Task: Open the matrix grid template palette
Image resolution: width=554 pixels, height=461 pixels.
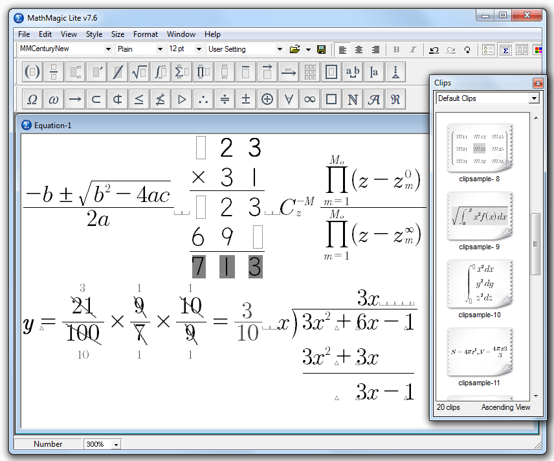Action: tap(310, 72)
